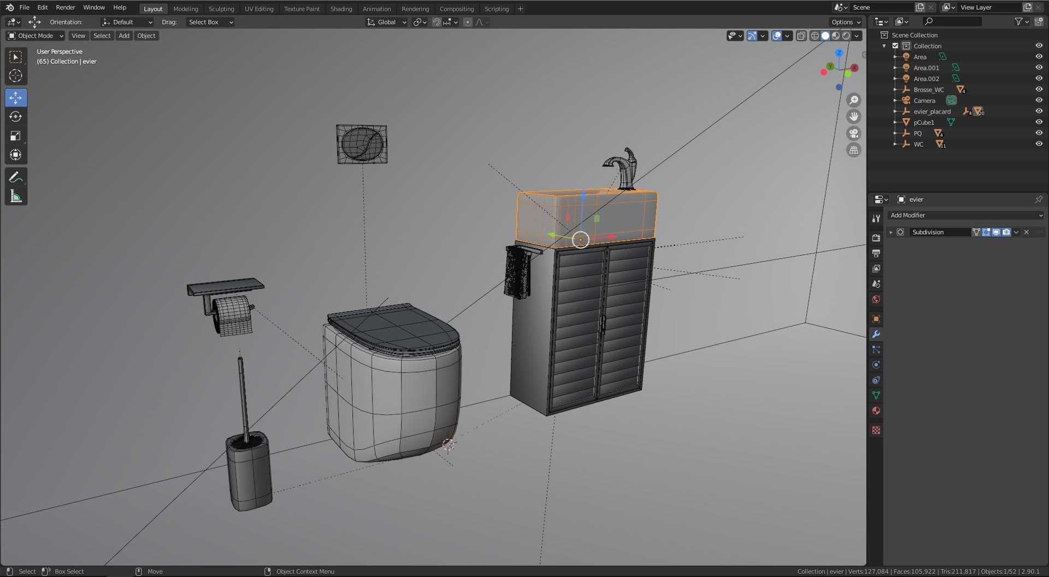Hide the WC object in the outliner
The width and height of the screenshot is (1049, 577).
[1039, 144]
